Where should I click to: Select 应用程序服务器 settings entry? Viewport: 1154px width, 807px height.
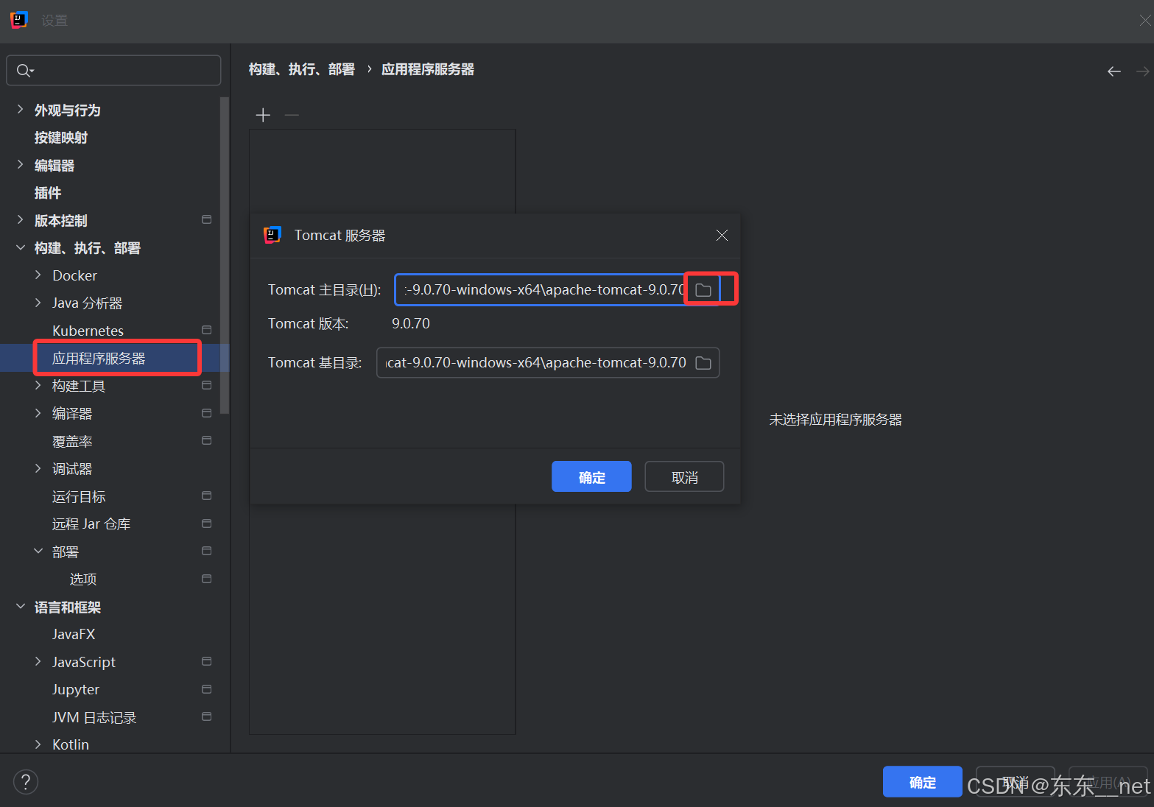click(99, 359)
